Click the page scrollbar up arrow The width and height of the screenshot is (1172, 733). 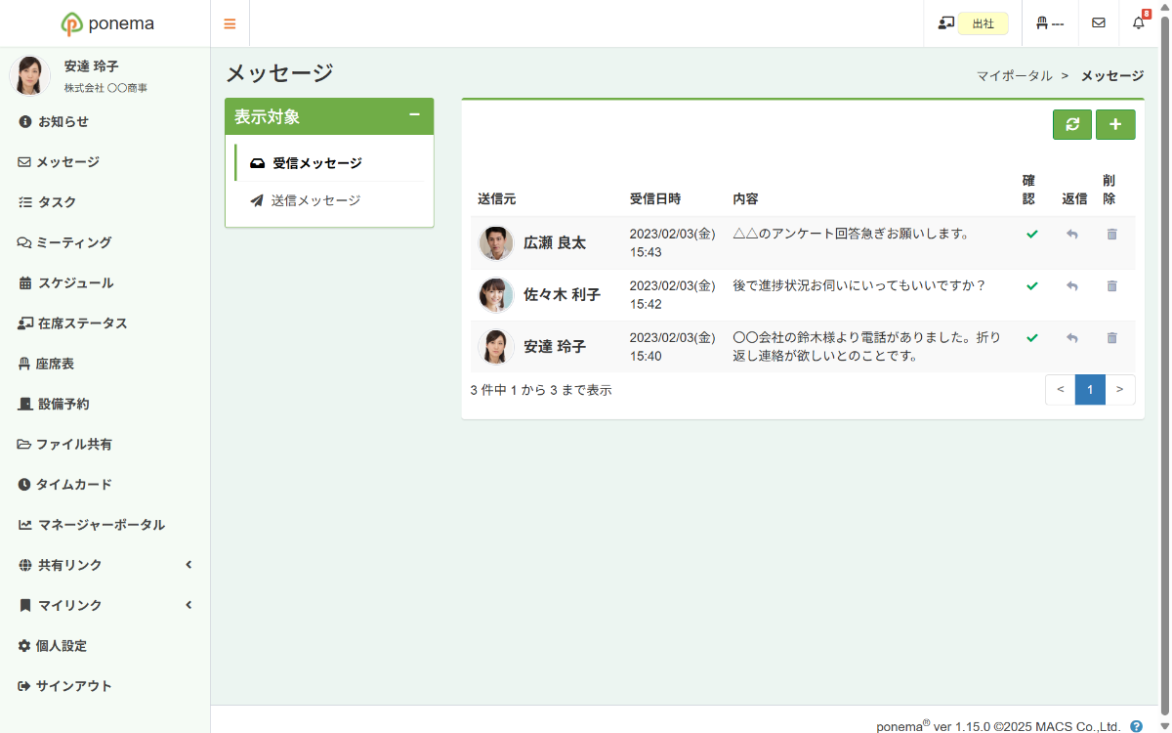pos(1164,7)
